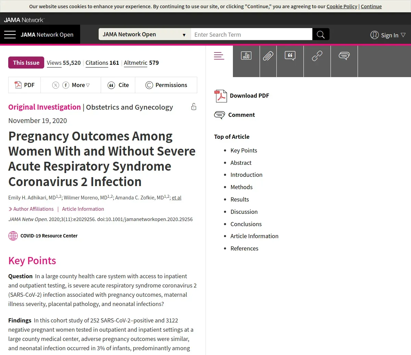Screen dimensions: 411x355
Task: Click the JAMA Network logo
Action: [x=24, y=20]
